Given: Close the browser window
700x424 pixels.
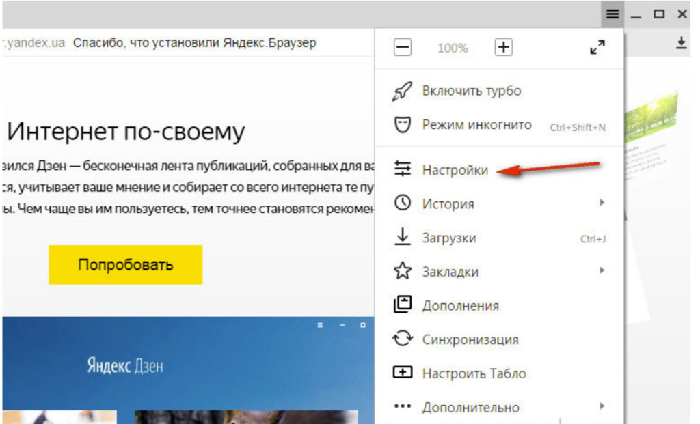Looking at the screenshot, I should pyautogui.click(x=682, y=14).
